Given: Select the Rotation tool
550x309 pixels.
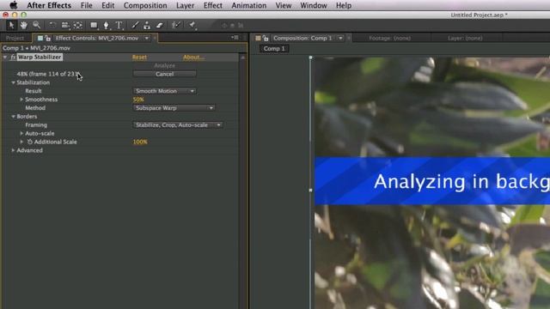Looking at the screenshot, I should tap(52, 25).
